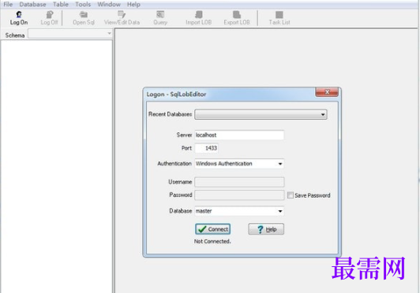
Task: Focus the Server field containing localhost
Action: click(239, 135)
